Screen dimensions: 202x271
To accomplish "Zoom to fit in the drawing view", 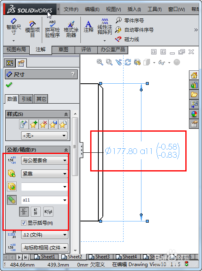I will 100,62.
